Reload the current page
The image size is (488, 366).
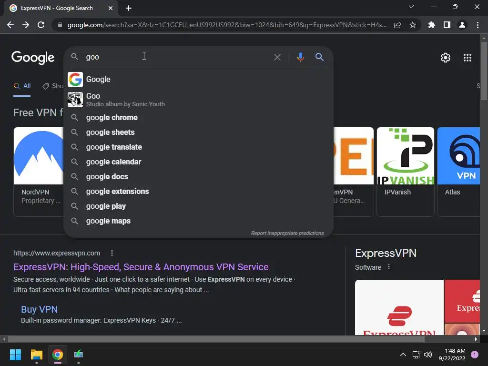pos(41,25)
